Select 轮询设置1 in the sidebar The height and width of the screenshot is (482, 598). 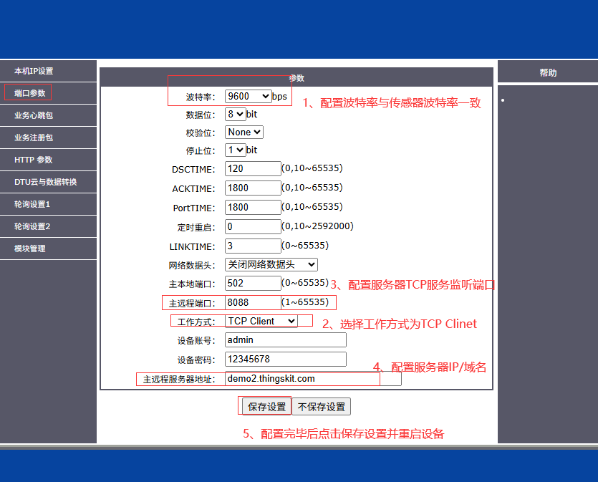[x=32, y=204]
